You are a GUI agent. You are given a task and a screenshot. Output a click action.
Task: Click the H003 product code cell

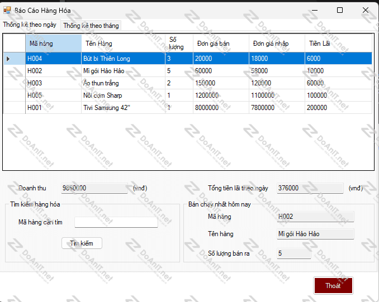tap(53, 83)
